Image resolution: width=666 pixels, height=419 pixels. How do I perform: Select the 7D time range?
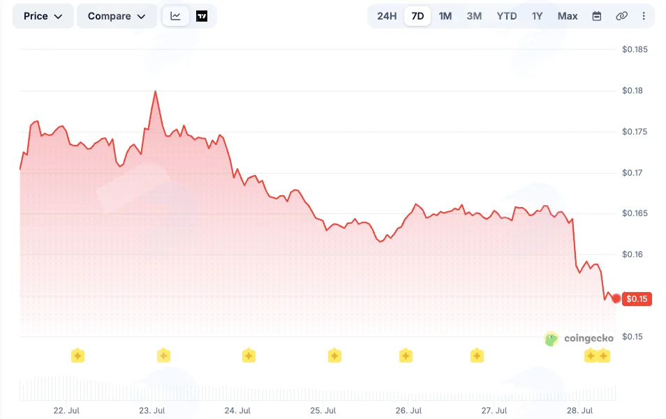click(417, 16)
